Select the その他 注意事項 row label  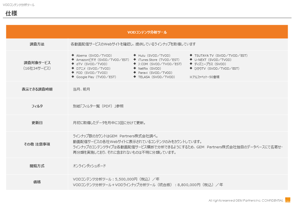tap(37, 144)
